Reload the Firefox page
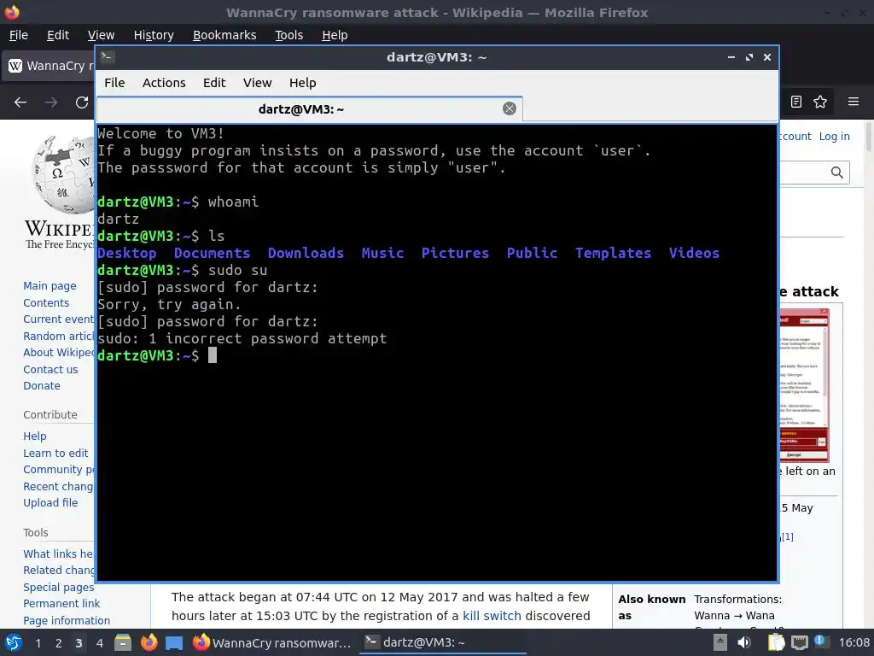 [x=82, y=102]
